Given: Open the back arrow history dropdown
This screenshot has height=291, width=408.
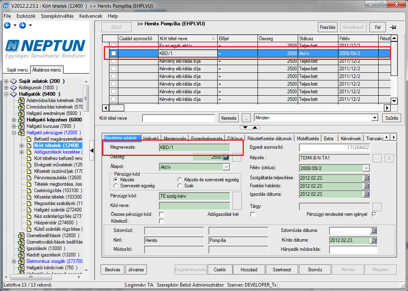Looking at the screenshot, I should (15, 25).
